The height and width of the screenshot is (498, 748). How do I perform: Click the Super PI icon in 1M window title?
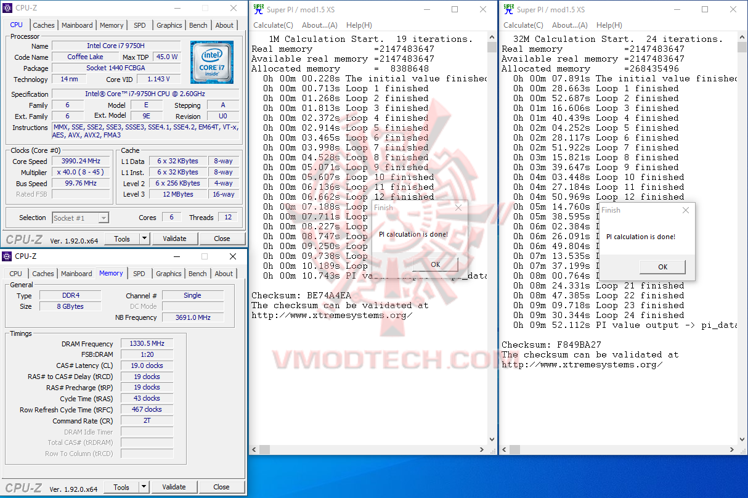pyautogui.click(x=258, y=9)
